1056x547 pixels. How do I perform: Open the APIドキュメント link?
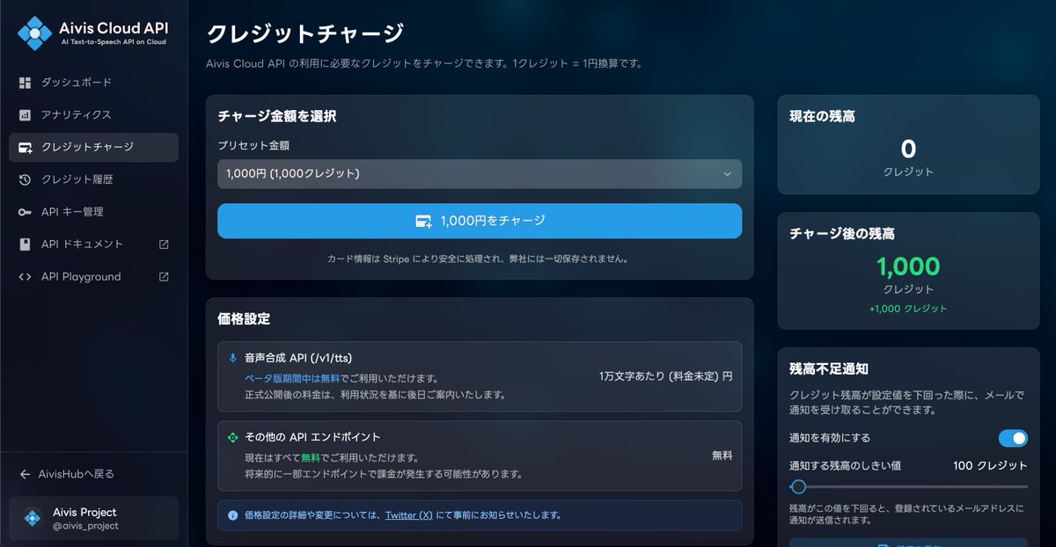(93, 244)
